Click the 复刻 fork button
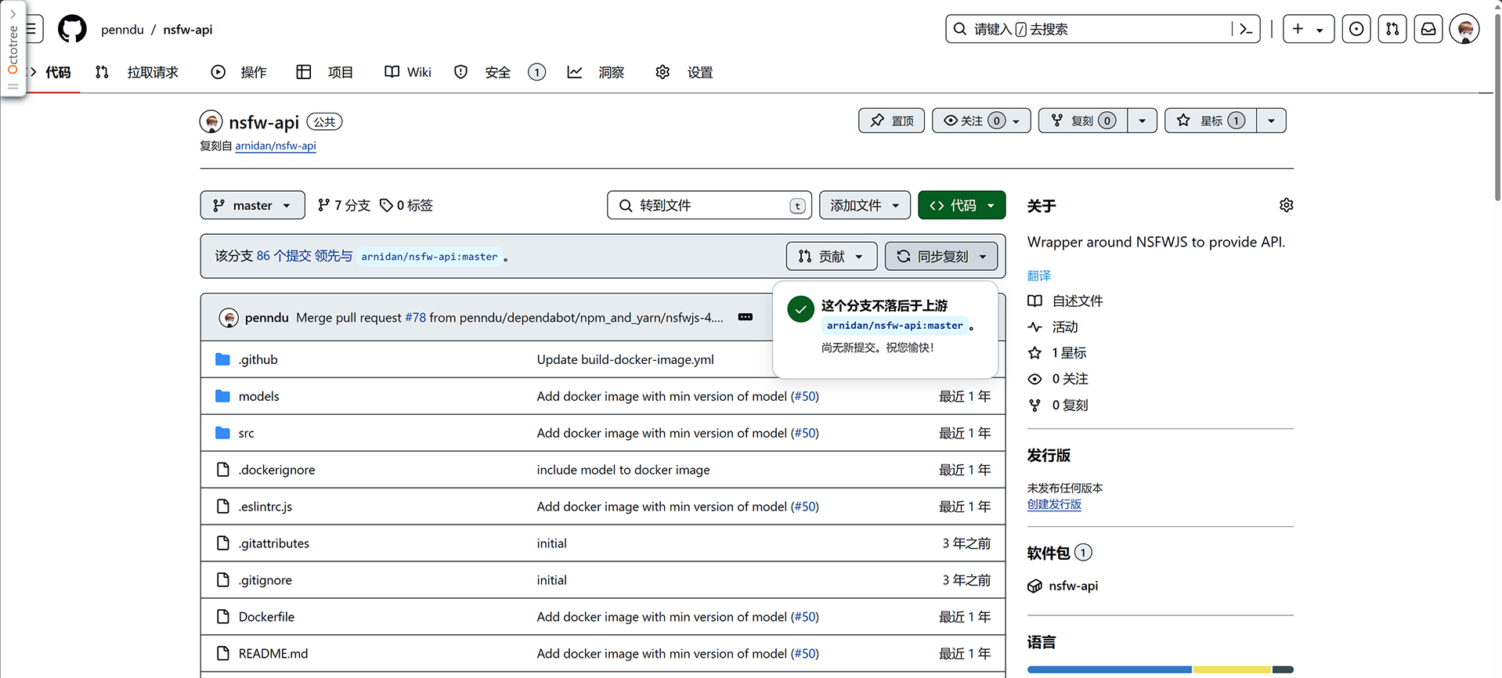Image resolution: width=1502 pixels, height=678 pixels. click(x=1084, y=121)
